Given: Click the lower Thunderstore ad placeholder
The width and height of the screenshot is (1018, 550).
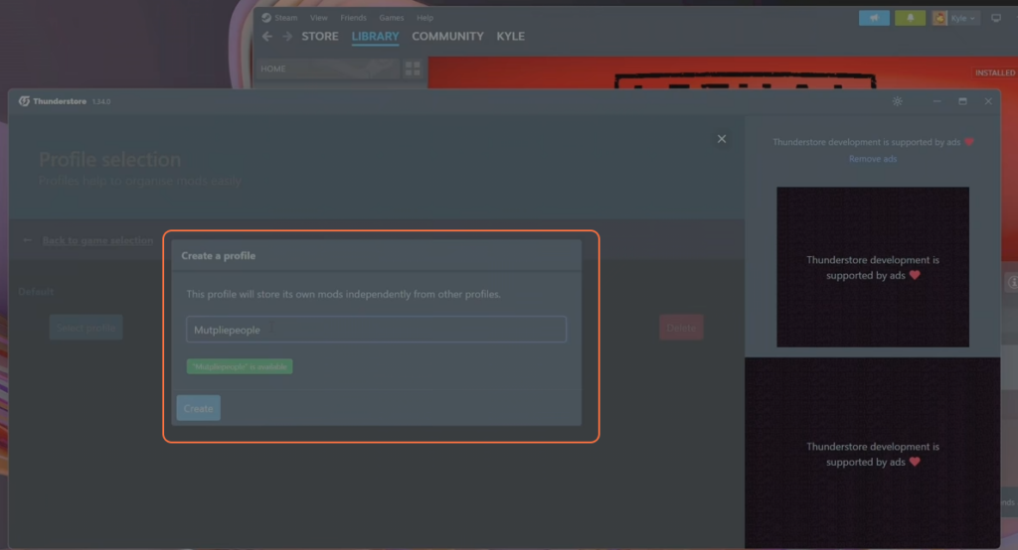Looking at the screenshot, I should point(873,454).
